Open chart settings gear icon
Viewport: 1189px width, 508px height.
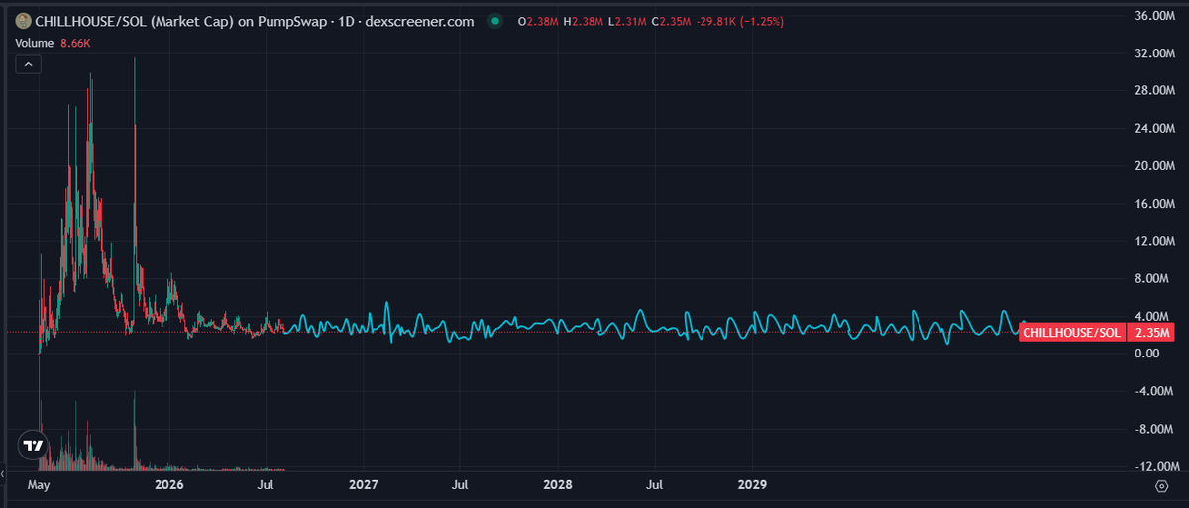[x=1161, y=486]
